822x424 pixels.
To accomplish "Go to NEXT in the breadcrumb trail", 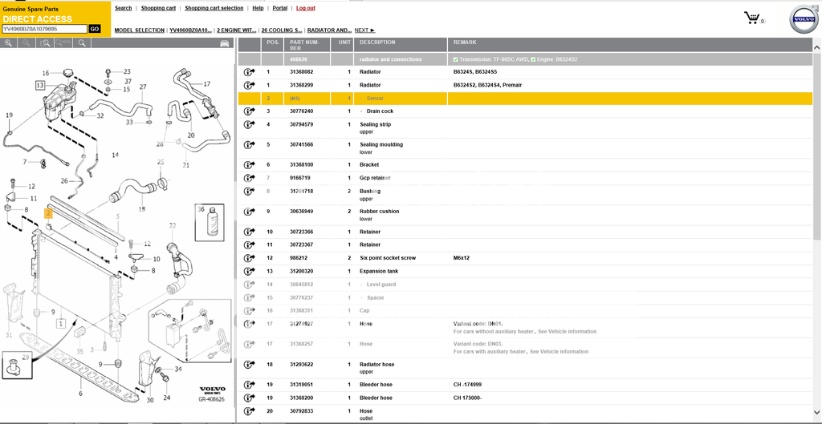I will pos(364,30).
